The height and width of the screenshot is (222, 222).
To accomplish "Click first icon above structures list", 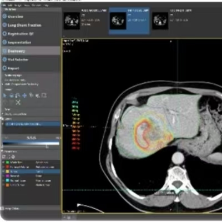I will [4, 157].
